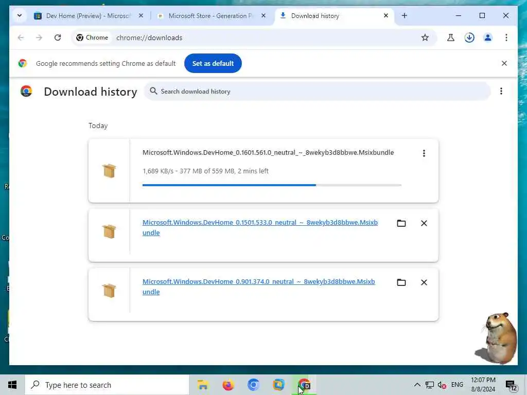
Task: Open the clock showing 12:07 PM
Action: coord(483,385)
